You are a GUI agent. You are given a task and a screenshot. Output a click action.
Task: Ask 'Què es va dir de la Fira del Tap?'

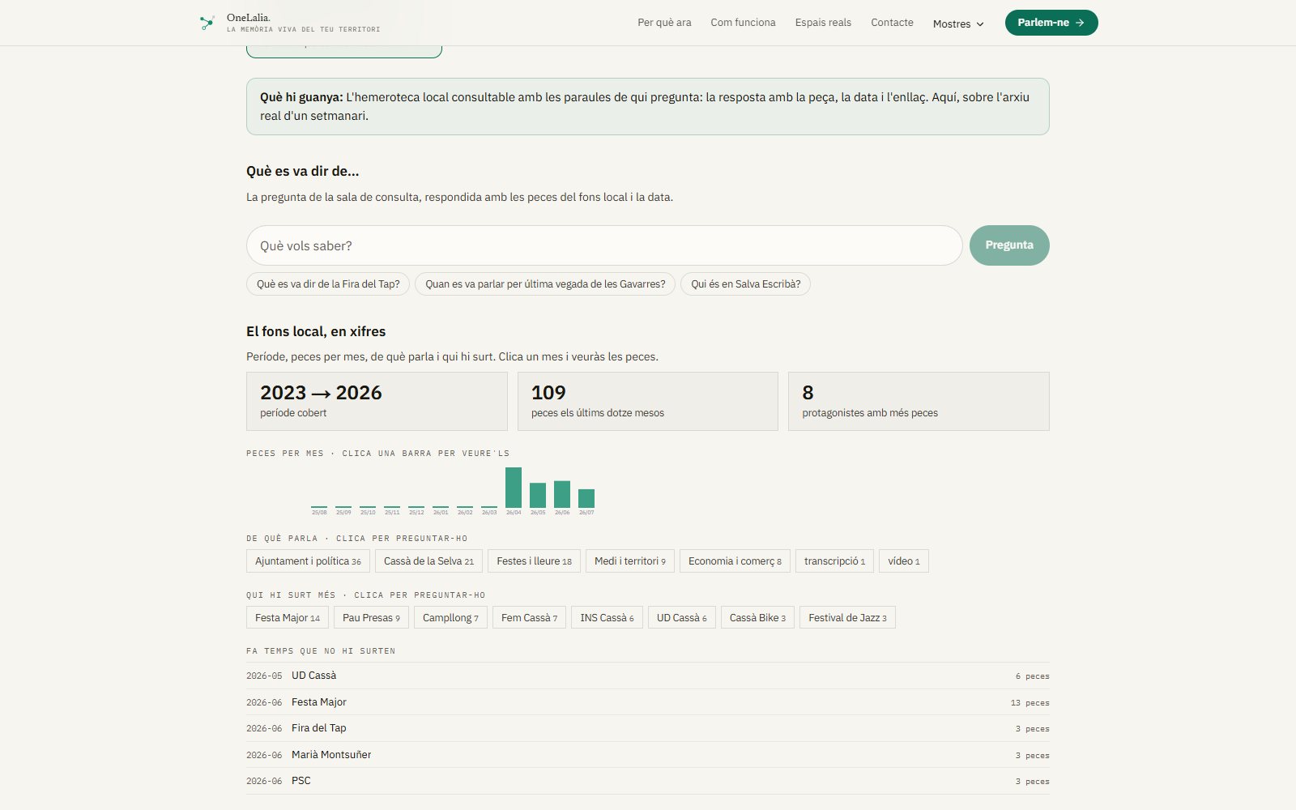click(x=328, y=284)
